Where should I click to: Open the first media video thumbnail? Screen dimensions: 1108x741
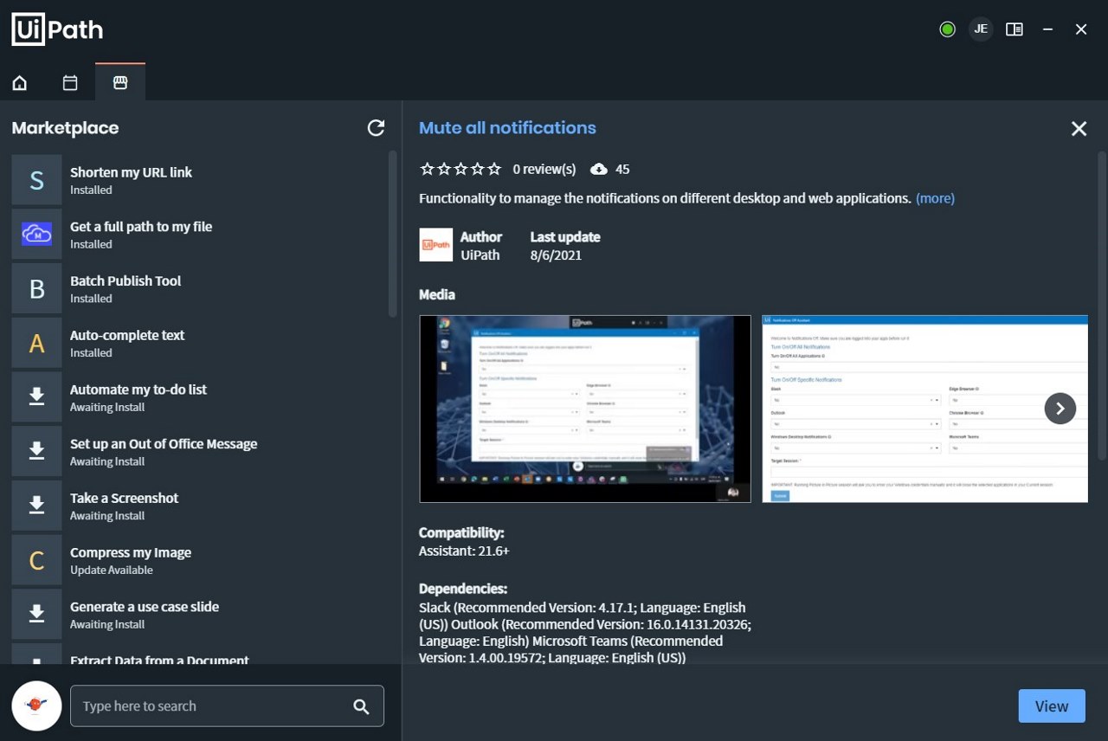tap(585, 409)
